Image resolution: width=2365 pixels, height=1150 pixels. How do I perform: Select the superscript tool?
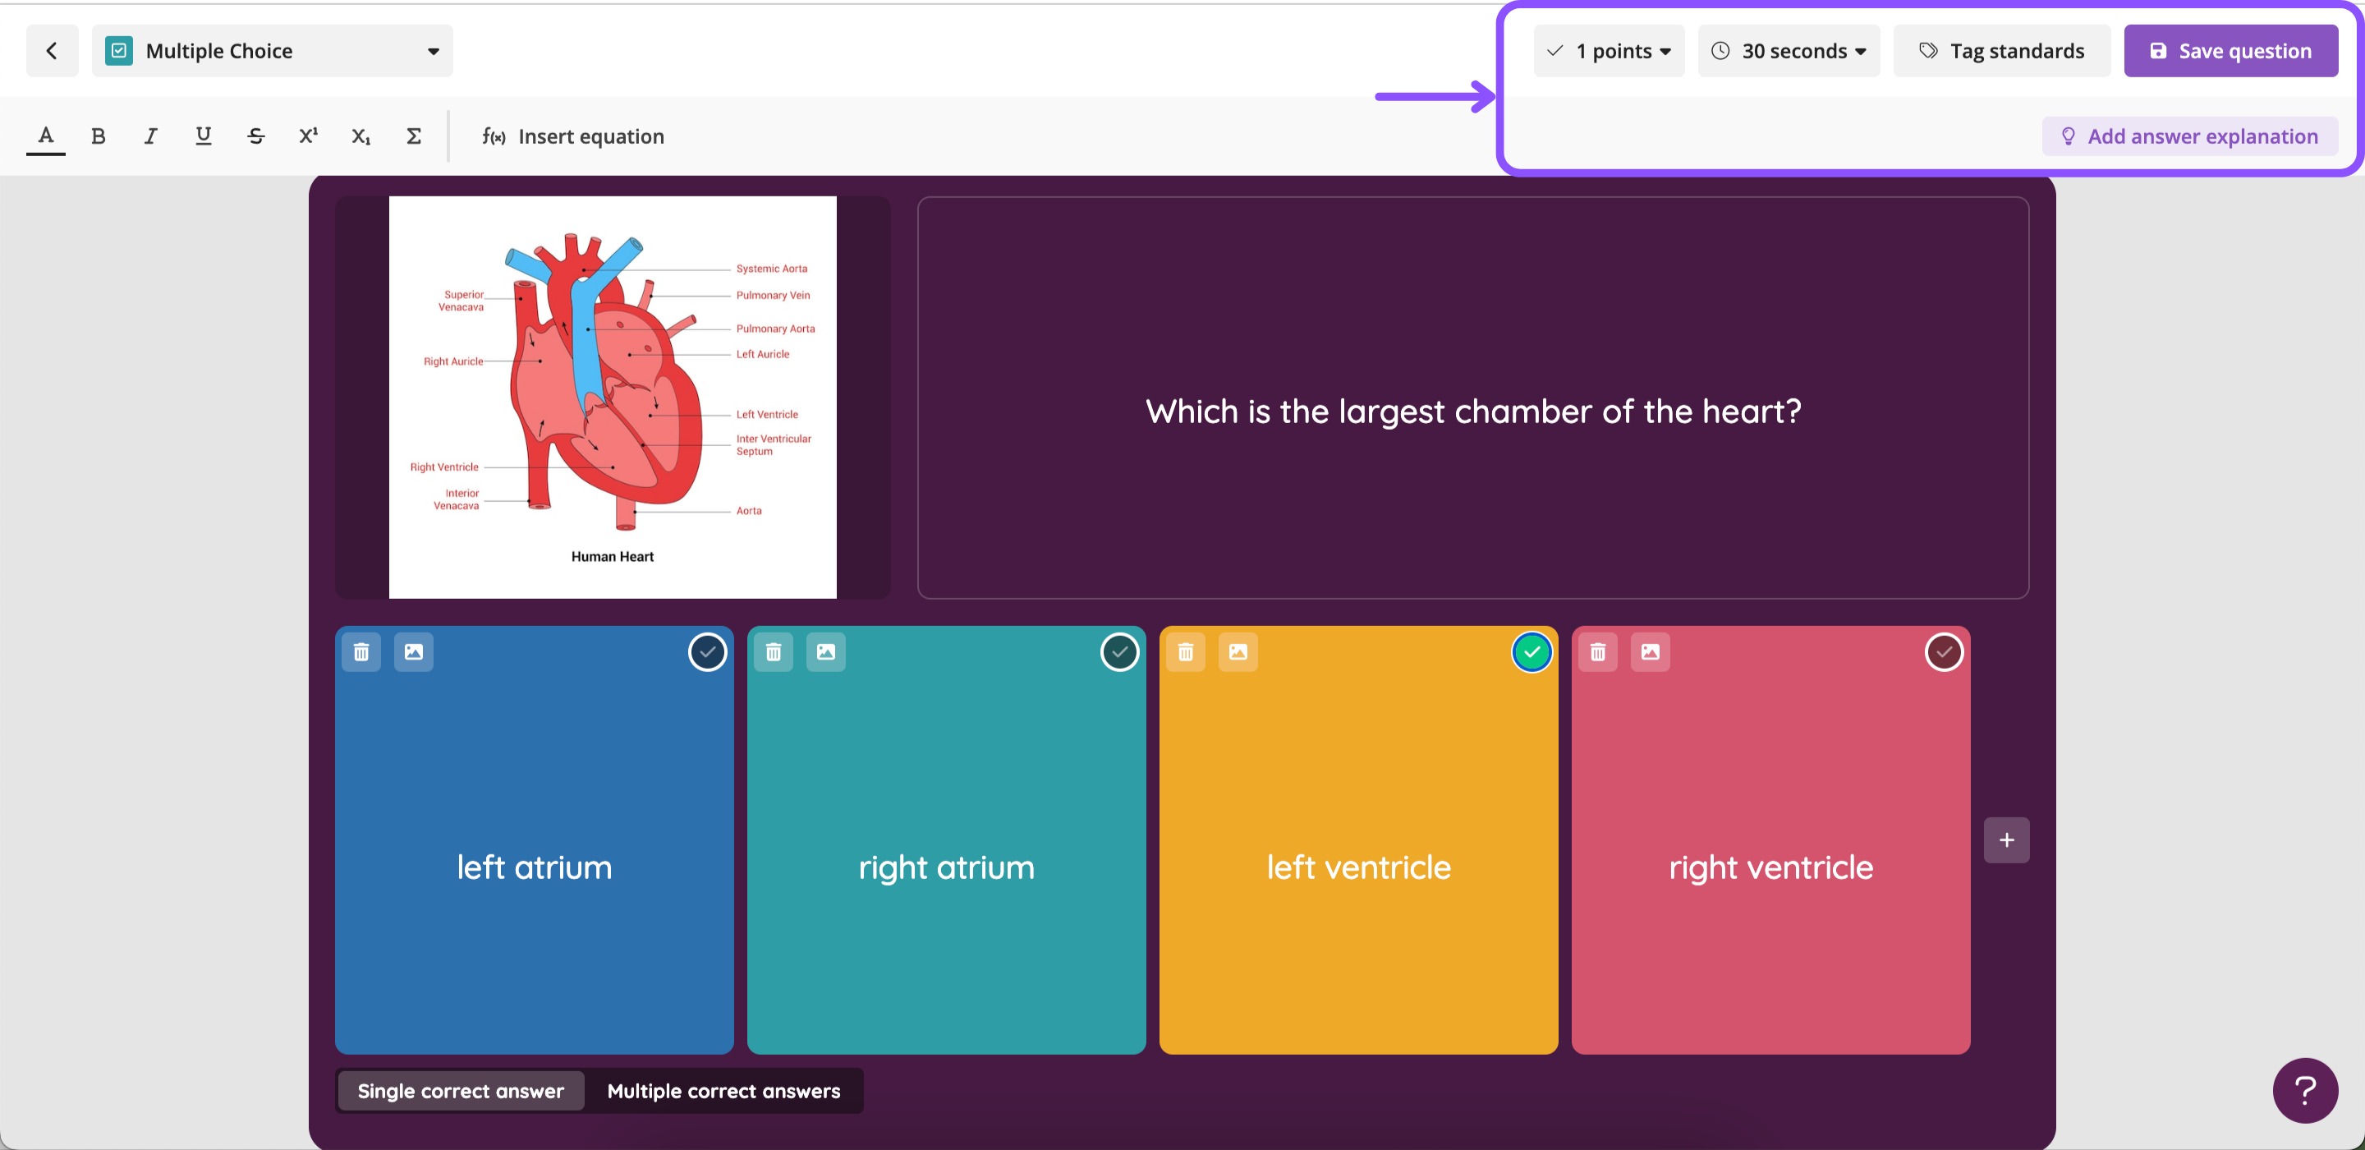pos(309,136)
